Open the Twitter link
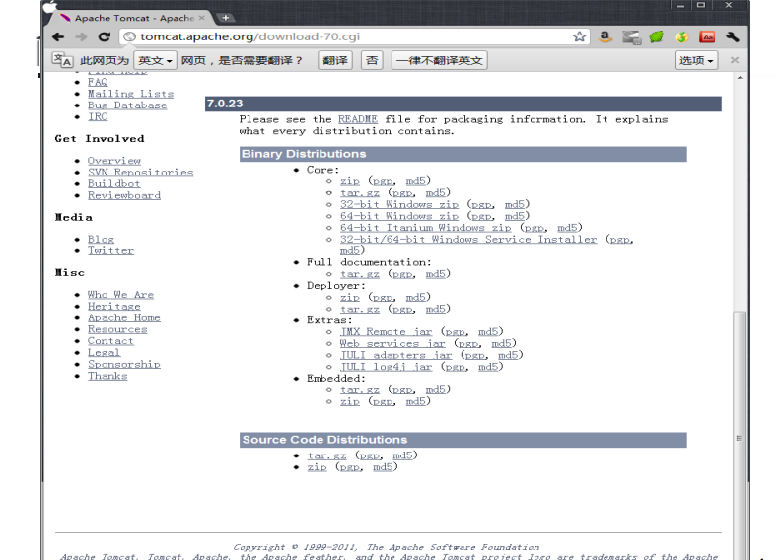784x560 pixels. pos(110,250)
